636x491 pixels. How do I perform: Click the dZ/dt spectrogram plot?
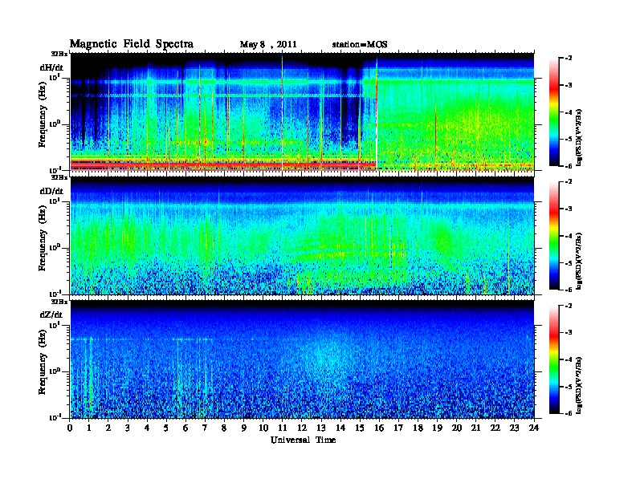pos(302,359)
